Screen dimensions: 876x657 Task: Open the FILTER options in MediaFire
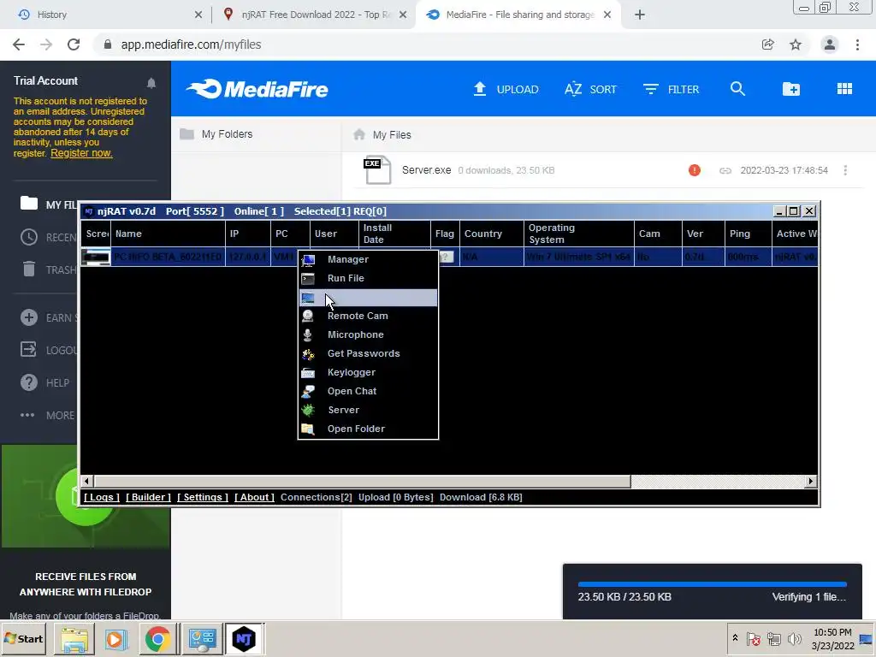(671, 89)
